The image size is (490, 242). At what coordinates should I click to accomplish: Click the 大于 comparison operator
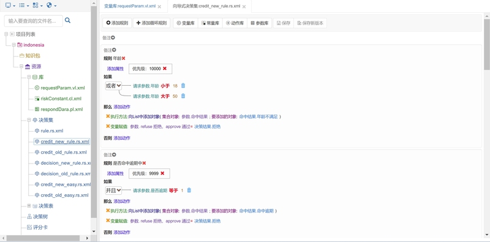point(165,96)
